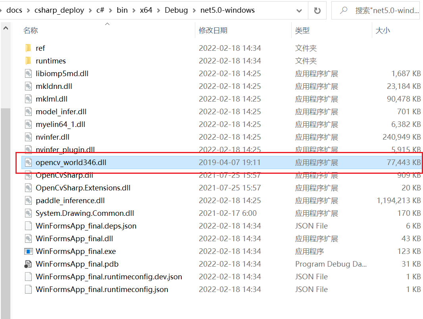Click the WinFormsApp_final.deps.json file icon
423x319 pixels.
click(x=28, y=226)
